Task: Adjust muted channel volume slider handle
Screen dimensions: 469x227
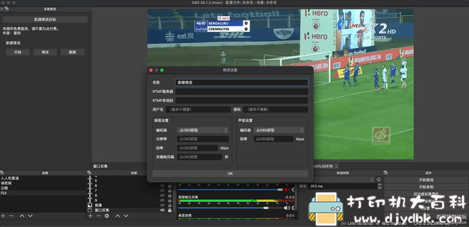Action: 280,189
